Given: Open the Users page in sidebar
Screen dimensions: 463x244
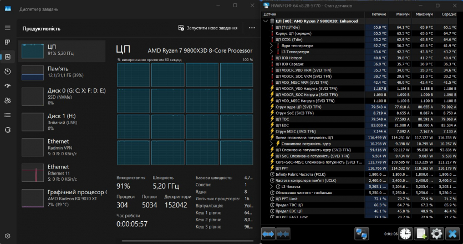Looking at the screenshot, I should coord(7,100).
